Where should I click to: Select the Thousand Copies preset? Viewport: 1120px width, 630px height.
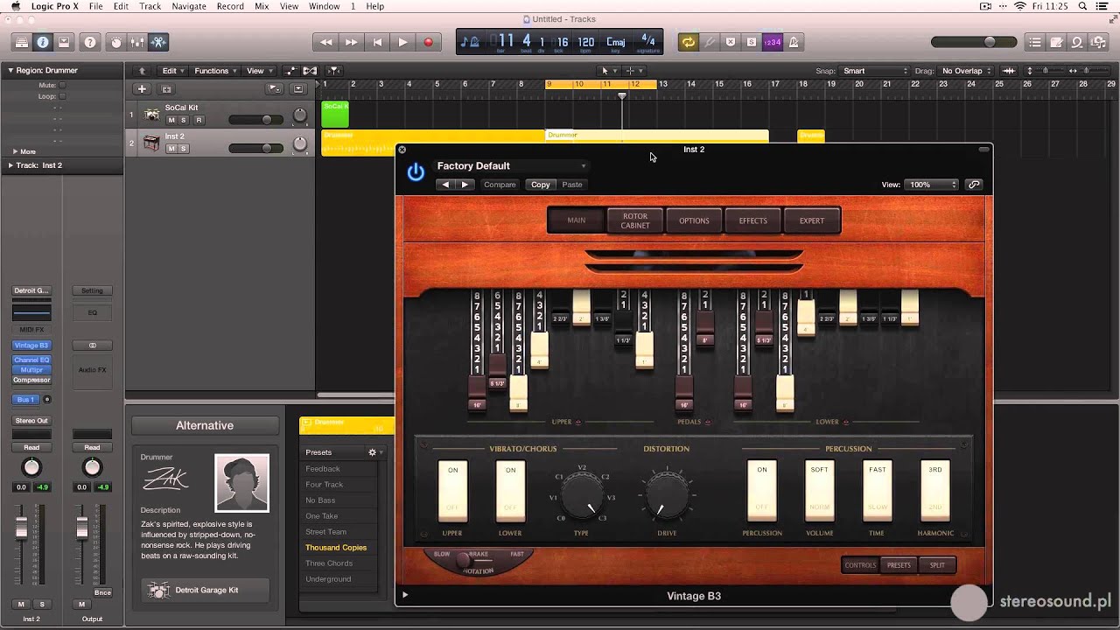click(x=337, y=548)
